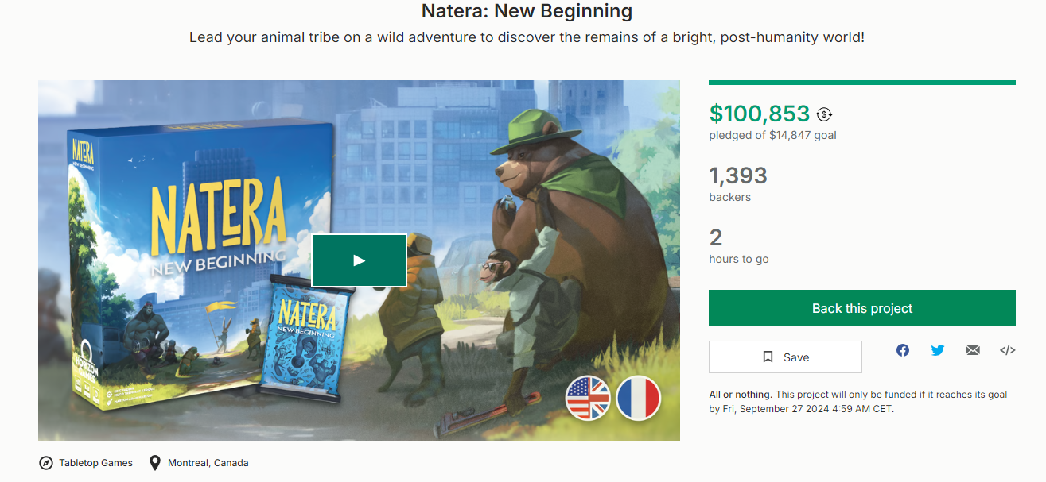Click the Natera: New Beginning title

click(x=527, y=12)
